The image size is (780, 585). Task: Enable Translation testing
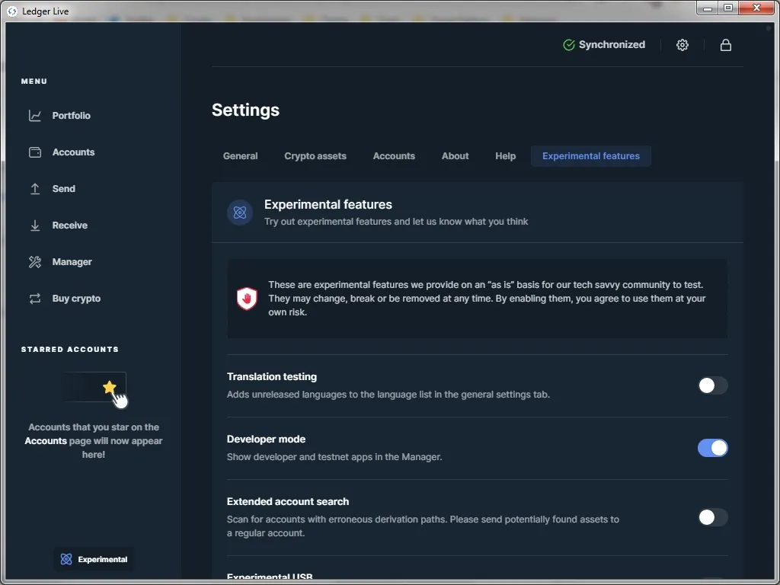[x=712, y=385]
